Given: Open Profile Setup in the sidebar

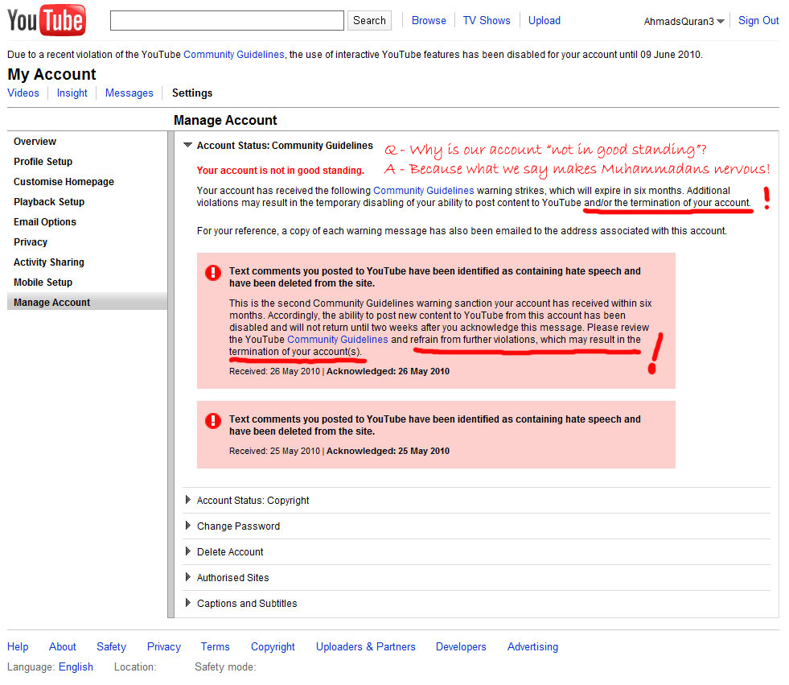Looking at the screenshot, I should [x=43, y=162].
